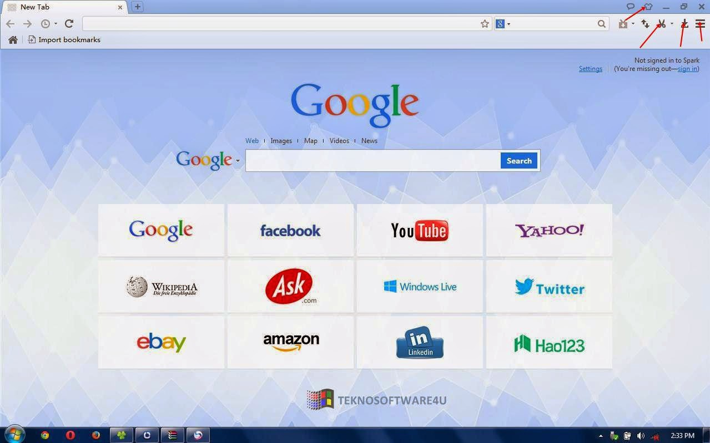The width and height of the screenshot is (710, 443).
Task: Go back using the back arrow
Action: 10,24
